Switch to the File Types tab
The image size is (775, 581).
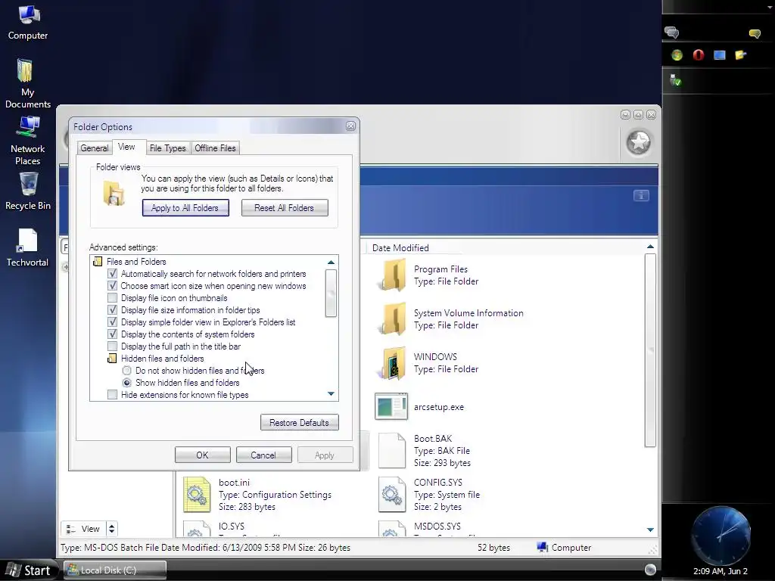tap(167, 148)
